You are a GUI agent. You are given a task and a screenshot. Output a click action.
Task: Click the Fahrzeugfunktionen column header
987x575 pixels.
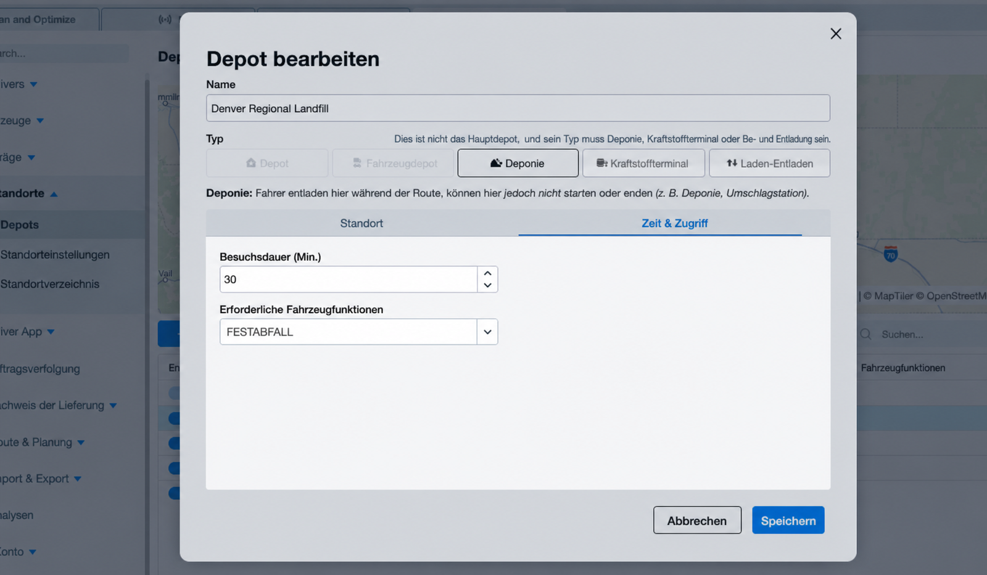point(903,368)
